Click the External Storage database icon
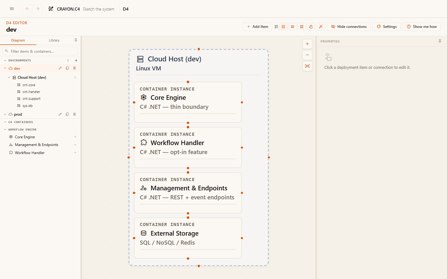The height and width of the screenshot is (279, 447). 143,233
